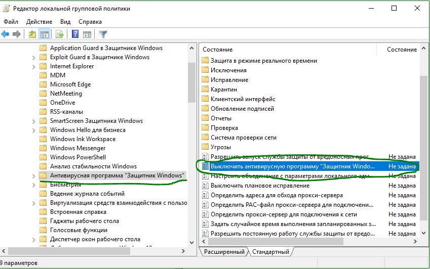Click tree panel horizontal scrollbar left arrow
Image resolution: width=430 pixels, height=269 pixels.
pyautogui.click(x=4, y=251)
